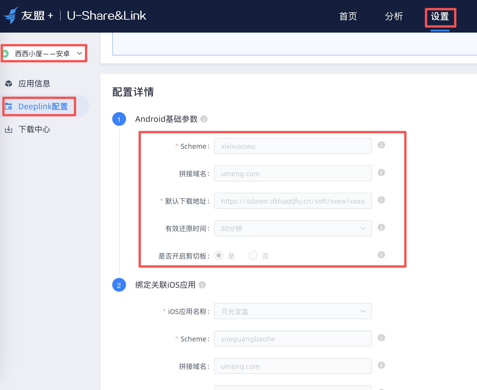Select 是 radio for clipboard option
This screenshot has height=390, width=477.
219,255
